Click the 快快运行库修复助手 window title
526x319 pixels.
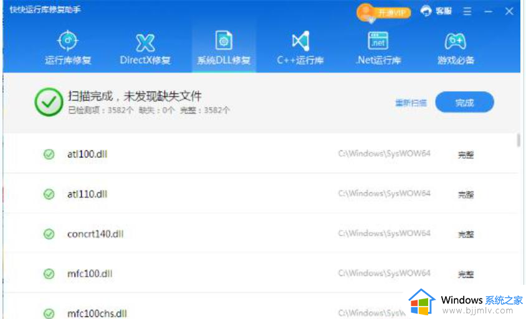(x=45, y=10)
